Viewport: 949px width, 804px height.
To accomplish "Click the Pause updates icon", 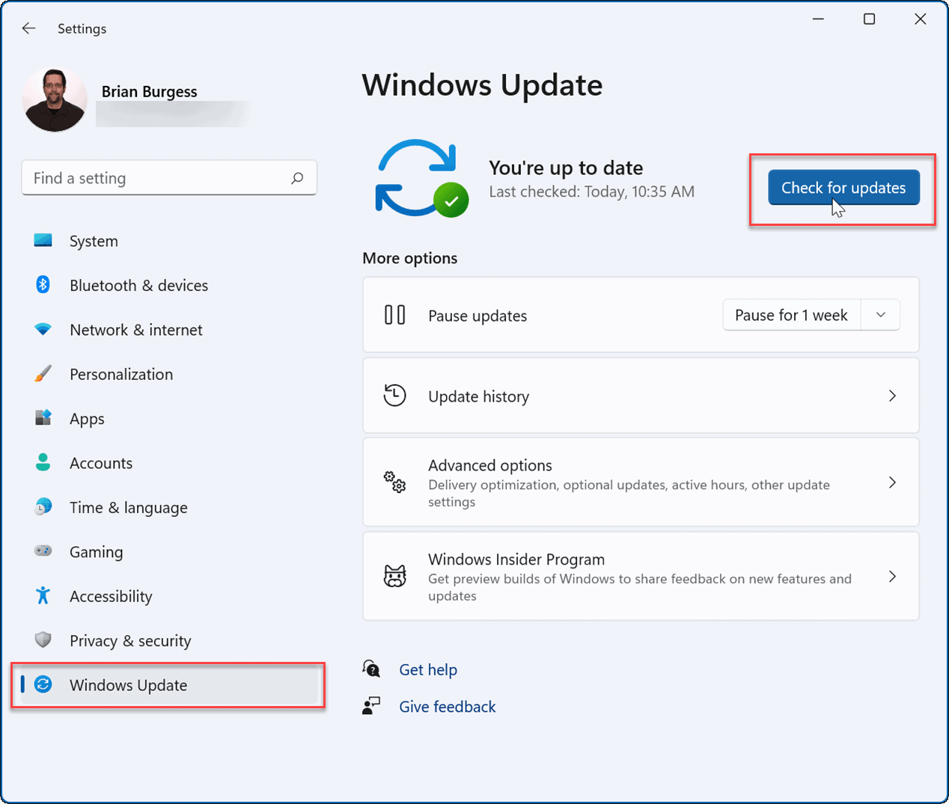I will click(394, 315).
